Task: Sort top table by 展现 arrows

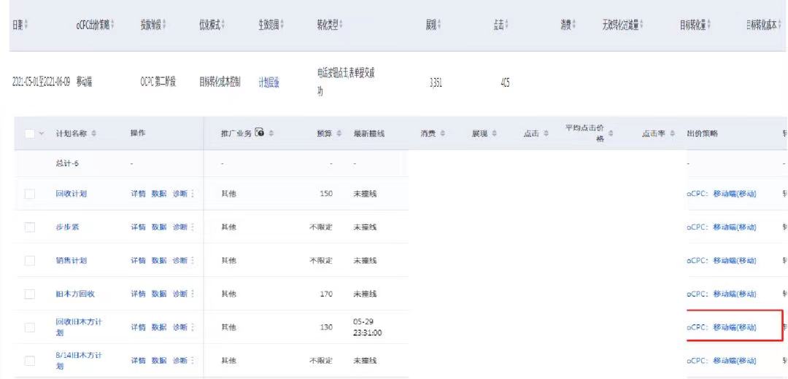Action: [440, 24]
